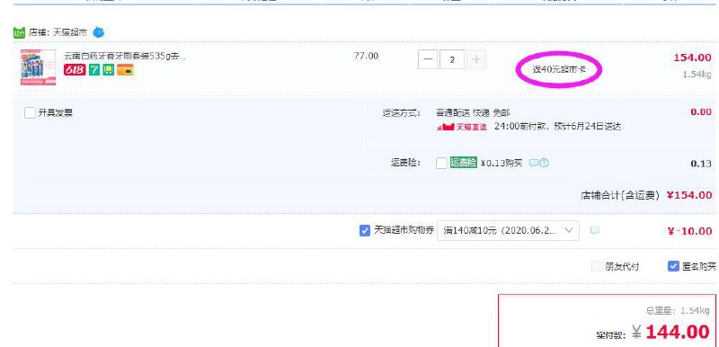
Task: Click the 77.00 unit price
Action: click(x=367, y=56)
